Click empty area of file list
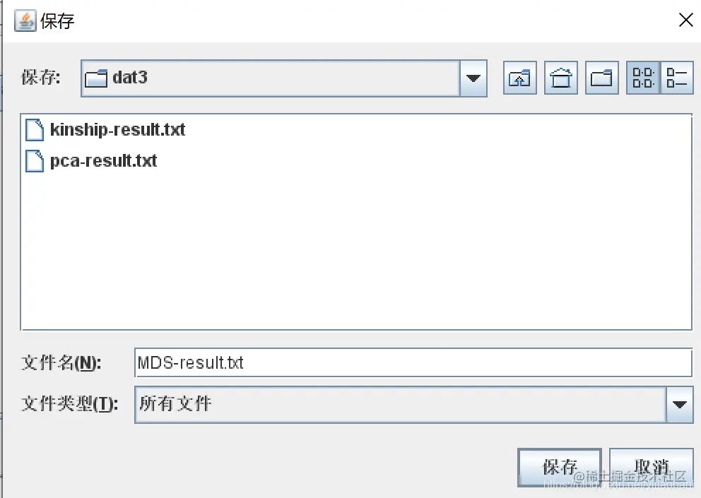This screenshot has height=498, width=701. 358,250
